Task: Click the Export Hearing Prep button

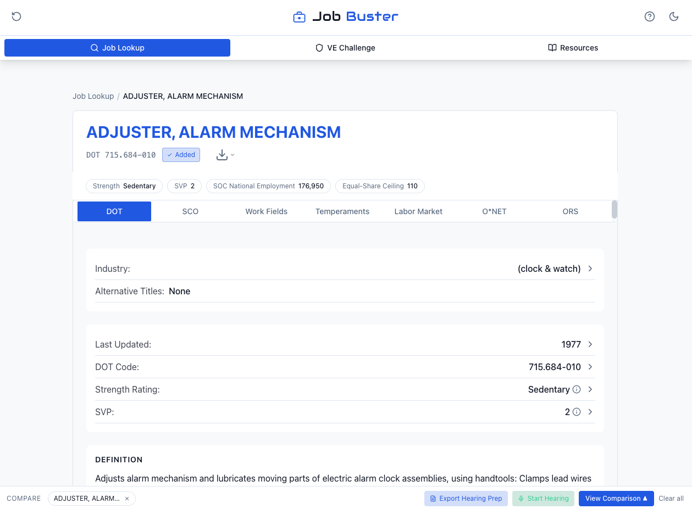Action: tap(466, 499)
